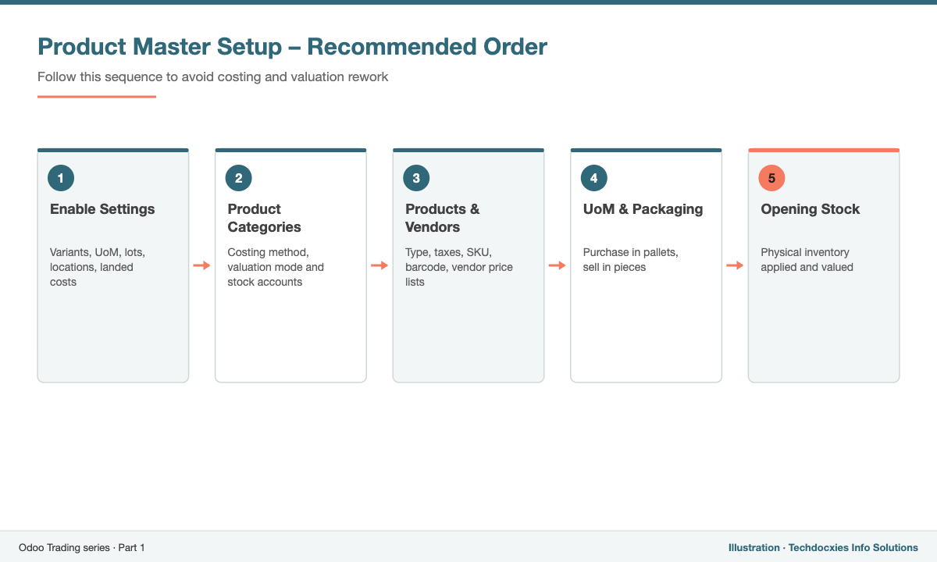
Task: Click subtitle 'Follow this sequence to avoid costing'
Action: (213, 77)
